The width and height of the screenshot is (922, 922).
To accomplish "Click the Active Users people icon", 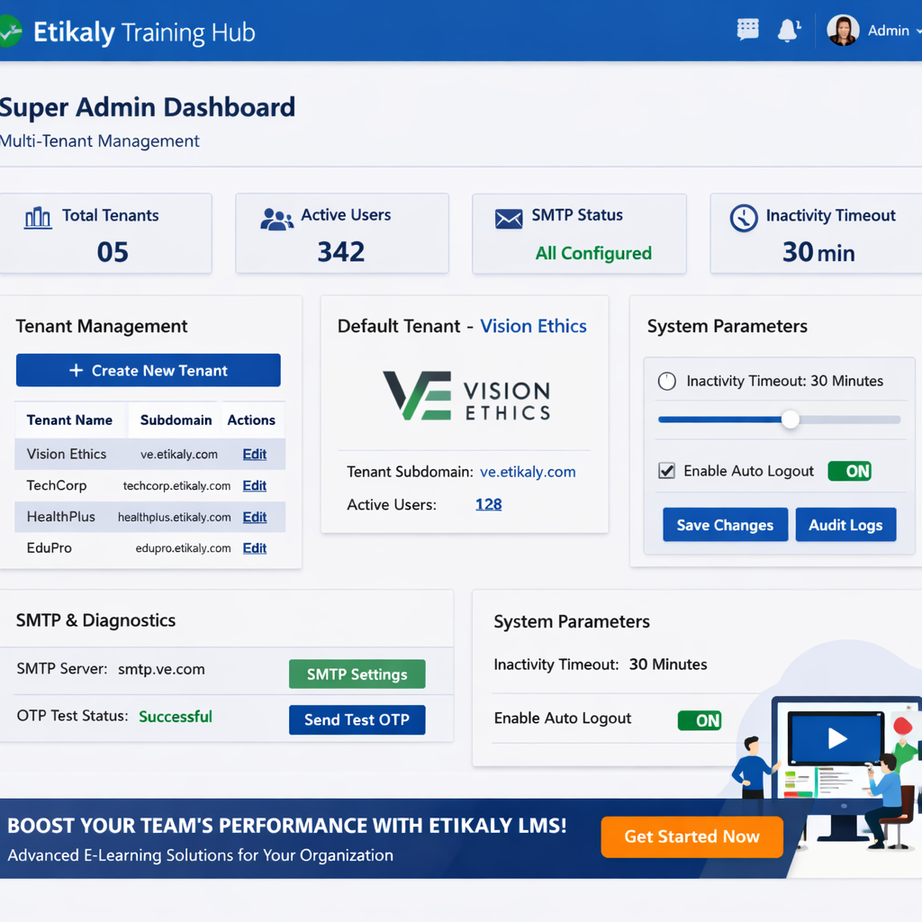I will [x=276, y=219].
